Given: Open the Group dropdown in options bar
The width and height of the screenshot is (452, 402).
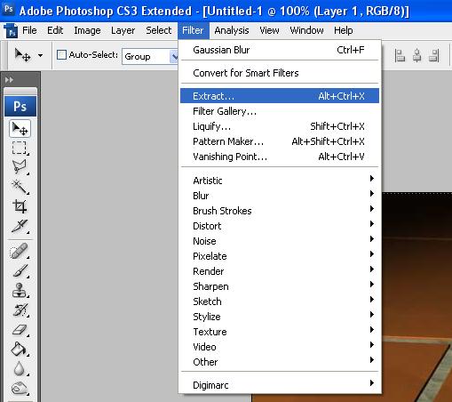Looking at the screenshot, I should [x=150, y=56].
